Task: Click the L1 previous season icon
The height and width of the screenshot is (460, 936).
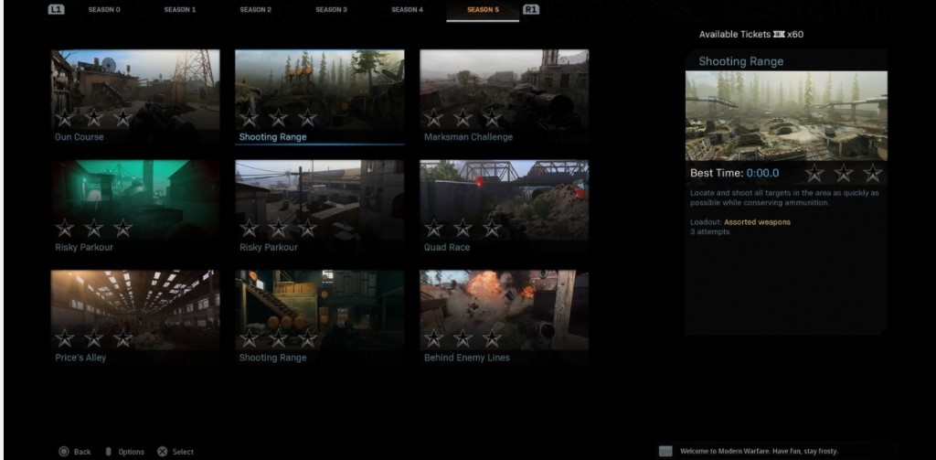Action: coord(56,9)
